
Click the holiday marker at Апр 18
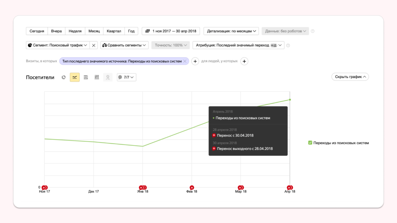(290, 187)
